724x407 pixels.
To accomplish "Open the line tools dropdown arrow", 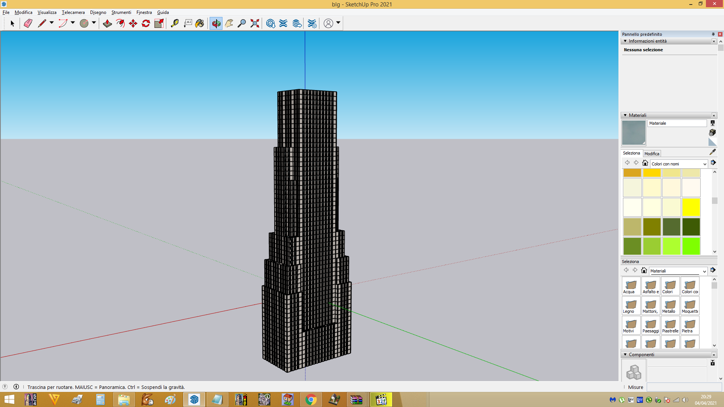I will pyautogui.click(x=52, y=23).
